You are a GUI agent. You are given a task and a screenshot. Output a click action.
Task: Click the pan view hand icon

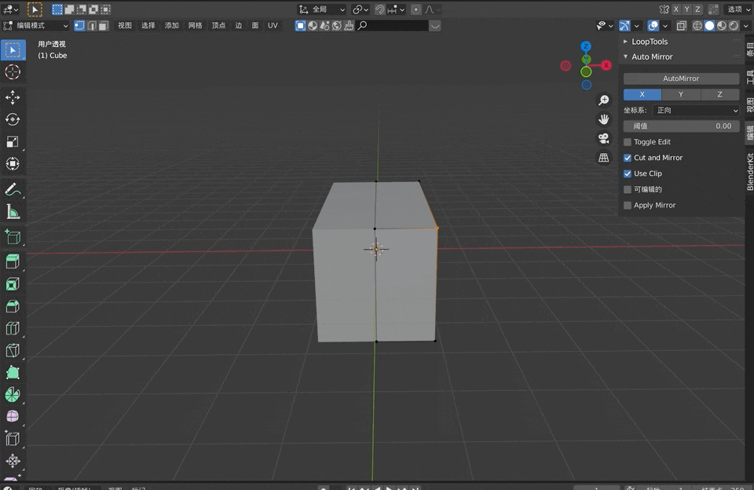click(x=603, y=119)
